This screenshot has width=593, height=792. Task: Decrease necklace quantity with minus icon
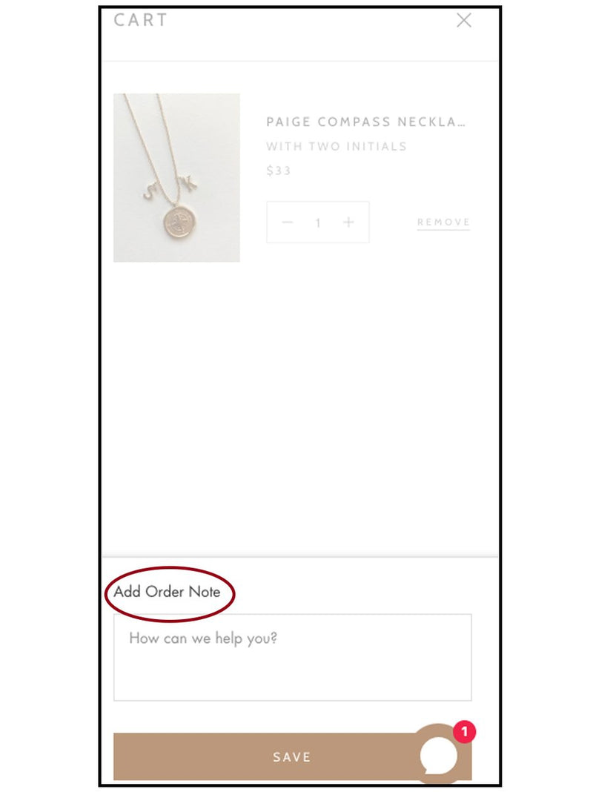287,222
